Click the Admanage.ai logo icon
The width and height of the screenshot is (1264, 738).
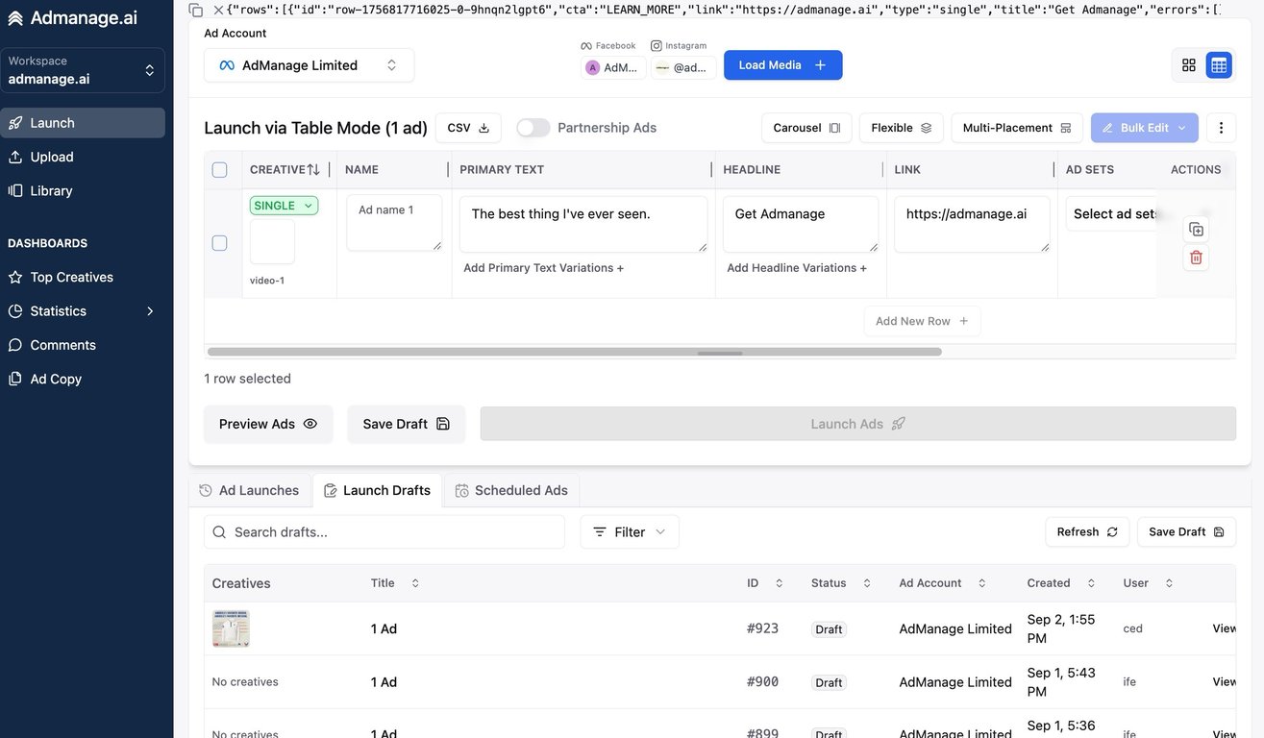[x=15, y=18]
